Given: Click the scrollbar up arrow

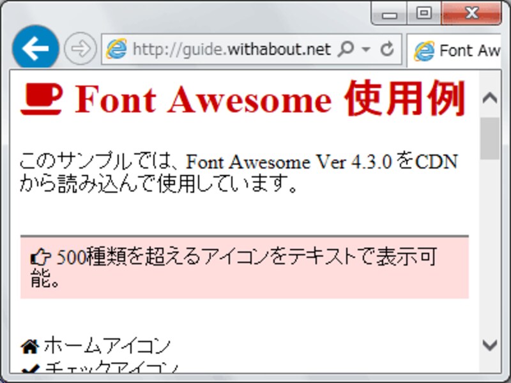Looking at the screenshot, I should point(490,98).
